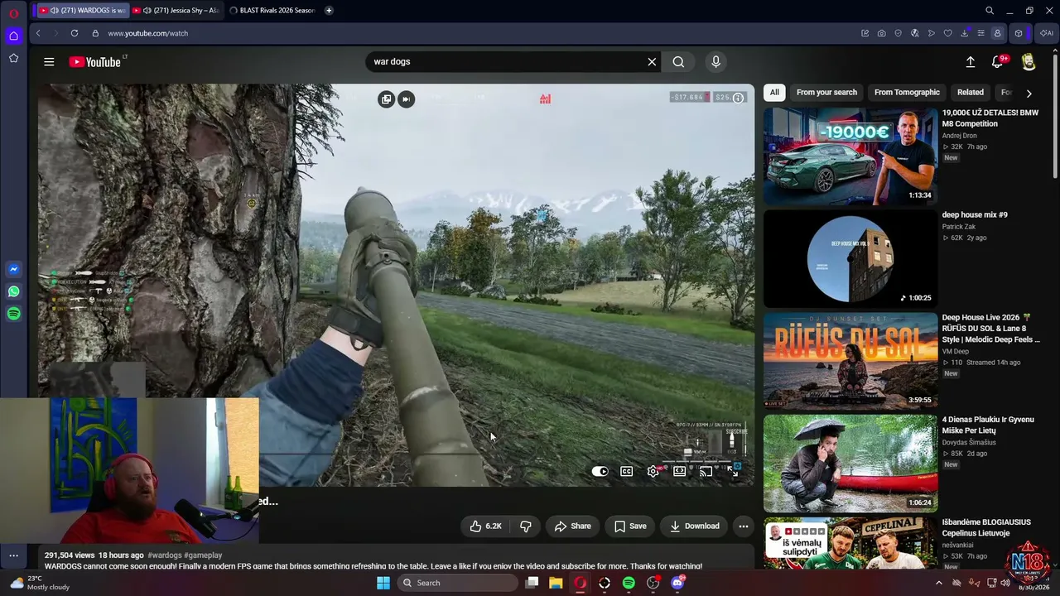Image resolution: width=1060 pixels, height=596 pixels.
Task: Open Discord from the taskbar
Action: click(677, 583)
